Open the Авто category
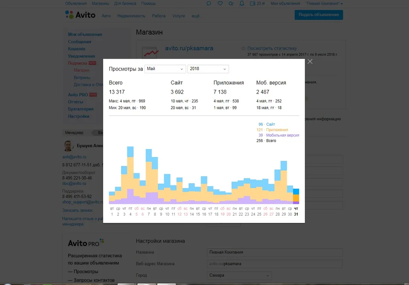 click(x=106, y=16)
